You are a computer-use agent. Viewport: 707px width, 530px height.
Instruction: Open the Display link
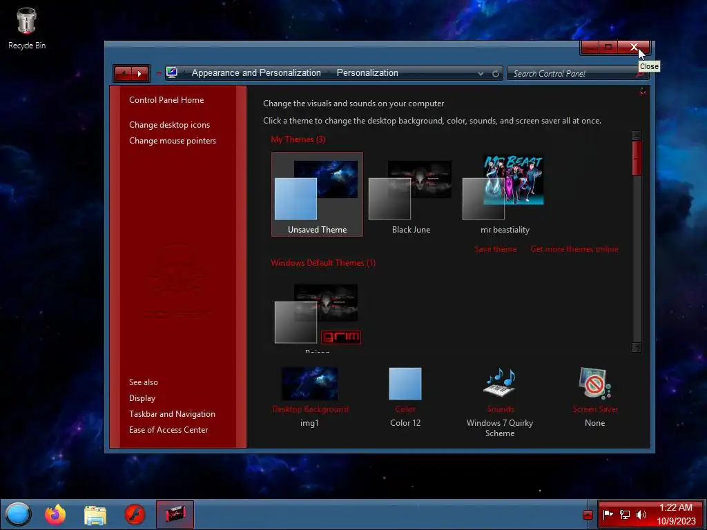click(142, 398)
